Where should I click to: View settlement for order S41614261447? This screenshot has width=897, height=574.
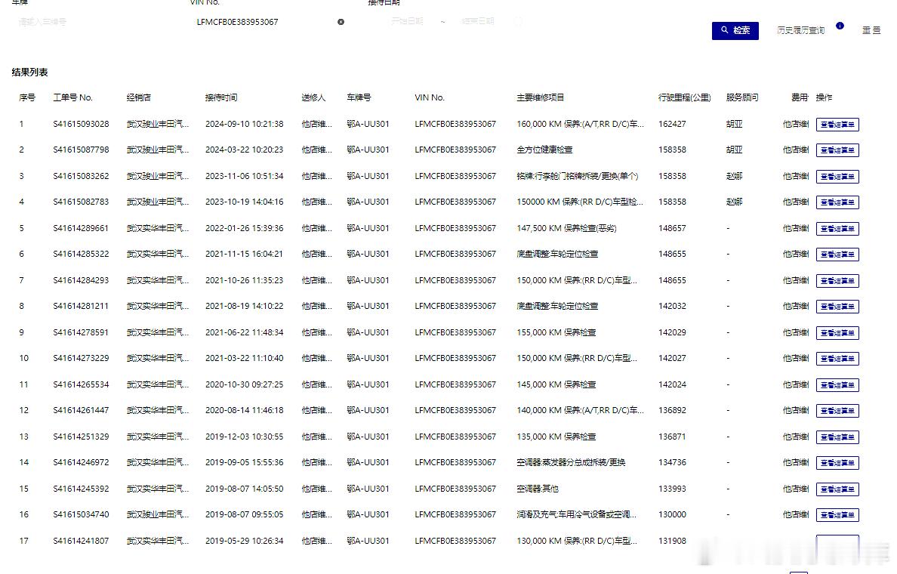point(837,410)
